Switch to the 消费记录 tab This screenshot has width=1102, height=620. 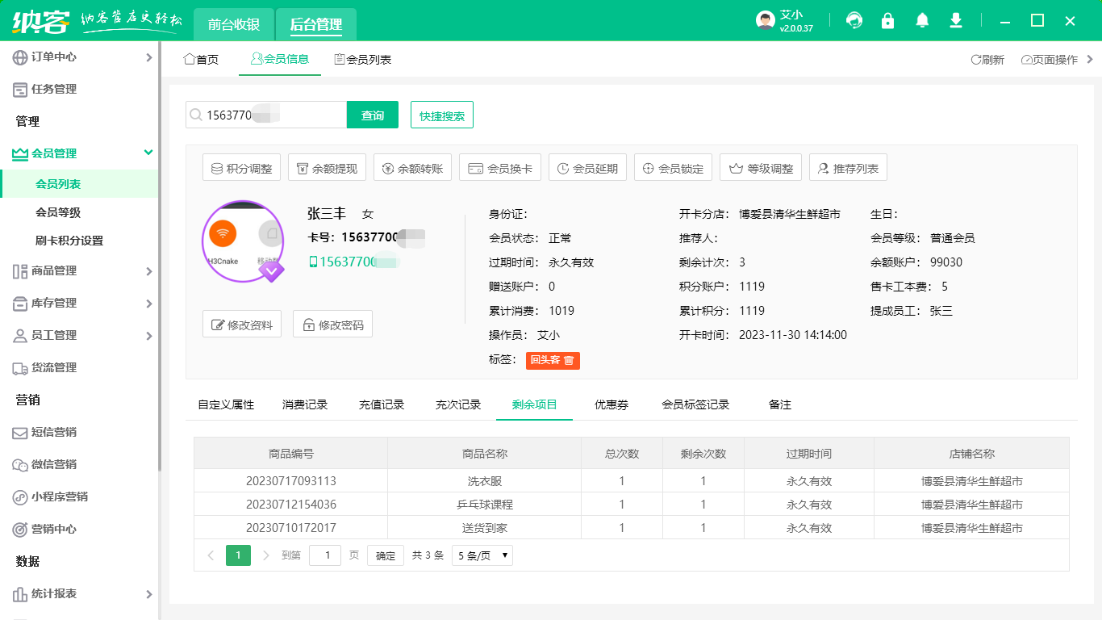click(305, 404)
